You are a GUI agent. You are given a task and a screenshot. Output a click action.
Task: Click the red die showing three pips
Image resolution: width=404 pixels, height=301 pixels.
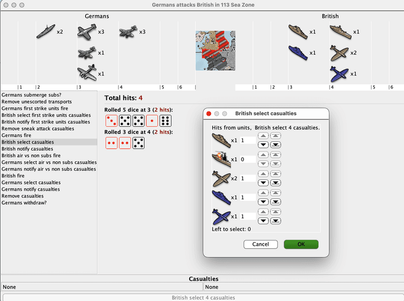pyautogui.click(x=111, y=121)
